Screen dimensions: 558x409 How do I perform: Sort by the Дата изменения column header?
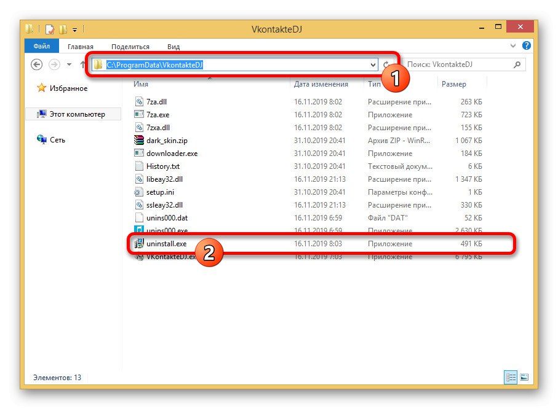pyautogui.click(x=321, y=84)
